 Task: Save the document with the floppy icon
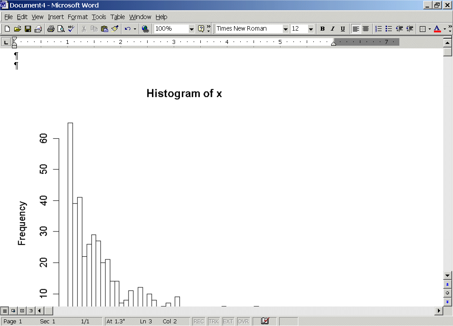pos(27,29)
